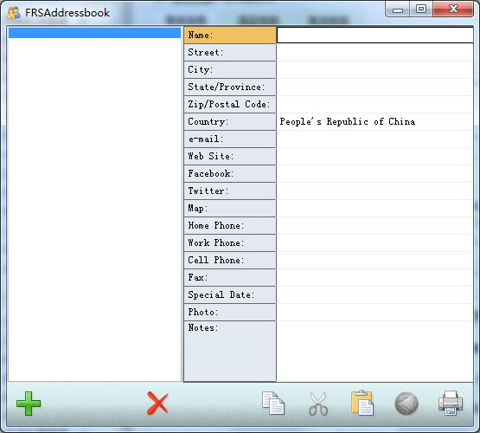Viewport: 480px width, 433px height.
Task: Click the FRSAddressbook title bar app icon
Action: point(14,13)
